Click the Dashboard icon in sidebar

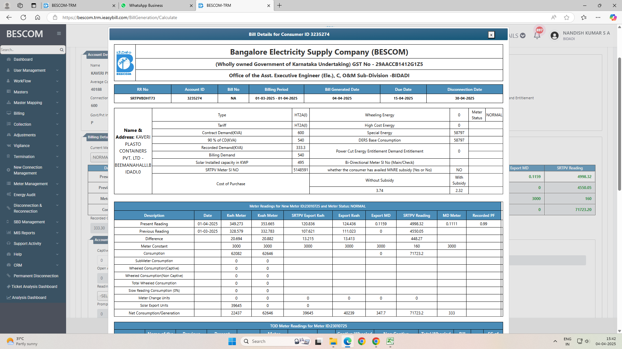pos(9,59)
